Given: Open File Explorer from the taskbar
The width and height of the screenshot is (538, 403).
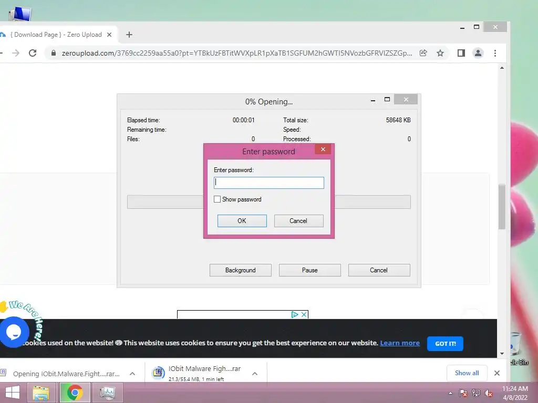Looking at the screenshot, I should click(x=41, y=393).
